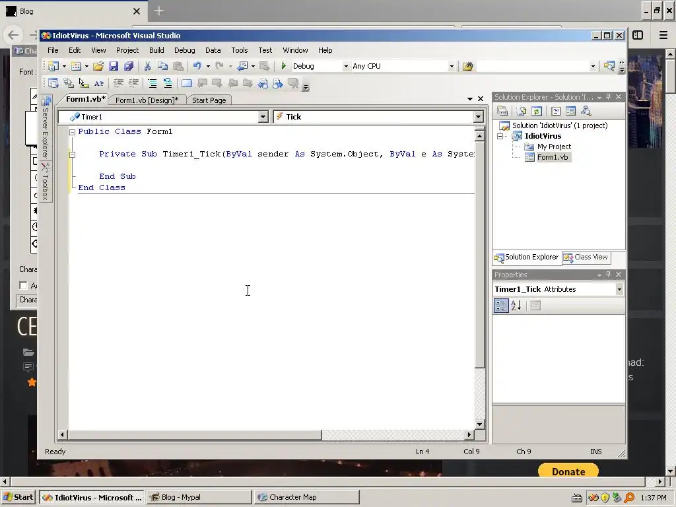This screenshot has height=507, width=676.
Task: Save Form1.vb with the floppy disk icon
Action: (114, 66)
